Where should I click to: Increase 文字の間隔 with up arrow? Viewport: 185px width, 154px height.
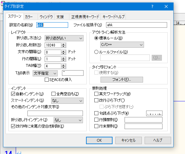click(64, 51)
